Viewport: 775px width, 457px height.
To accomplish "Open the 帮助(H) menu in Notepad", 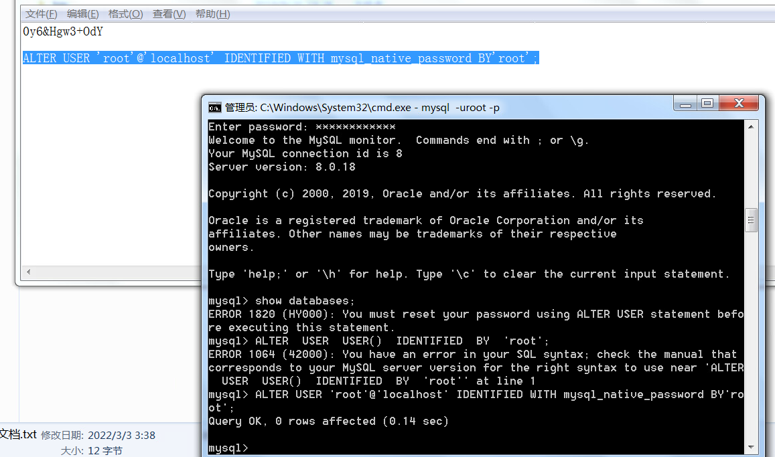I will coord(212,14).
